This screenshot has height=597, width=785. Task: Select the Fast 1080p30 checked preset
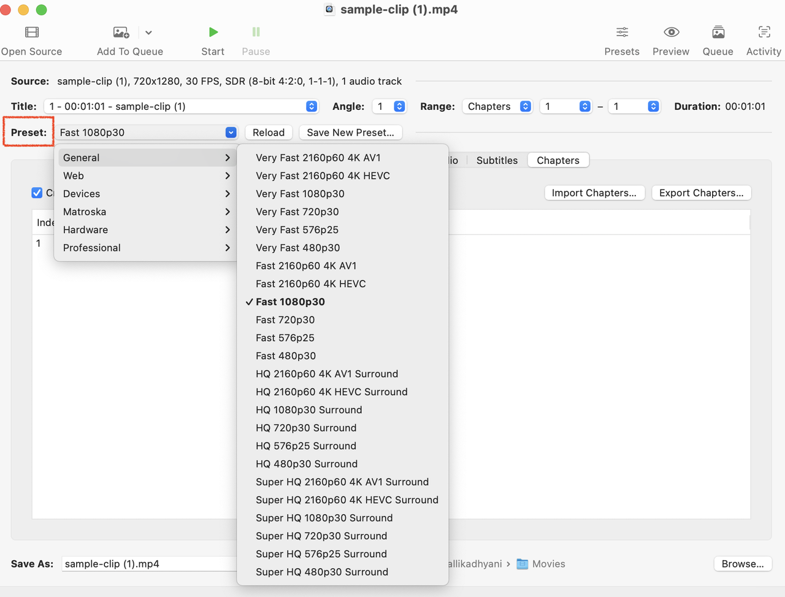point(290,301)
